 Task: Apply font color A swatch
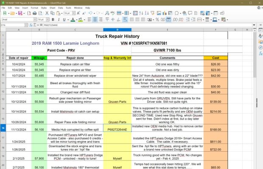click(x=73, y=19)
